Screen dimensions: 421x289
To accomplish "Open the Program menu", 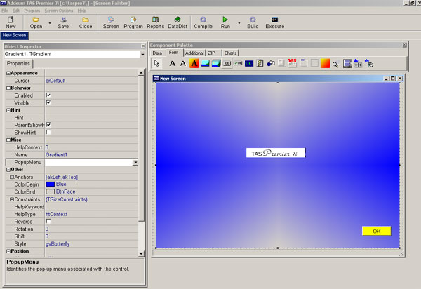I will (x=32, y=11).
